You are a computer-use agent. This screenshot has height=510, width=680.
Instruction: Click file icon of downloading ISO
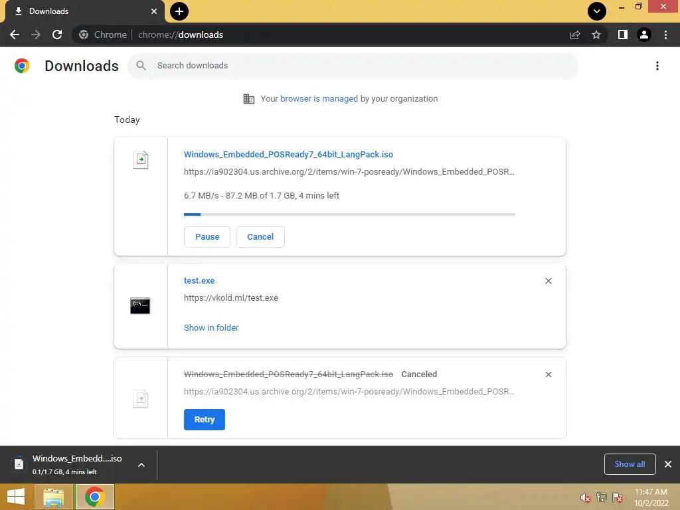pyautogui.click(x=141, y=159)
